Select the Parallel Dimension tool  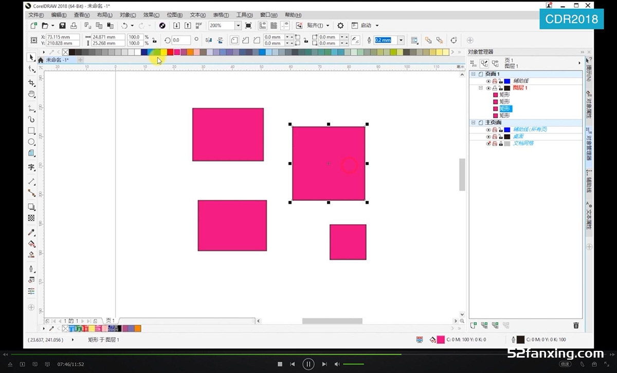pyautogui.click(x=31, y=182)
